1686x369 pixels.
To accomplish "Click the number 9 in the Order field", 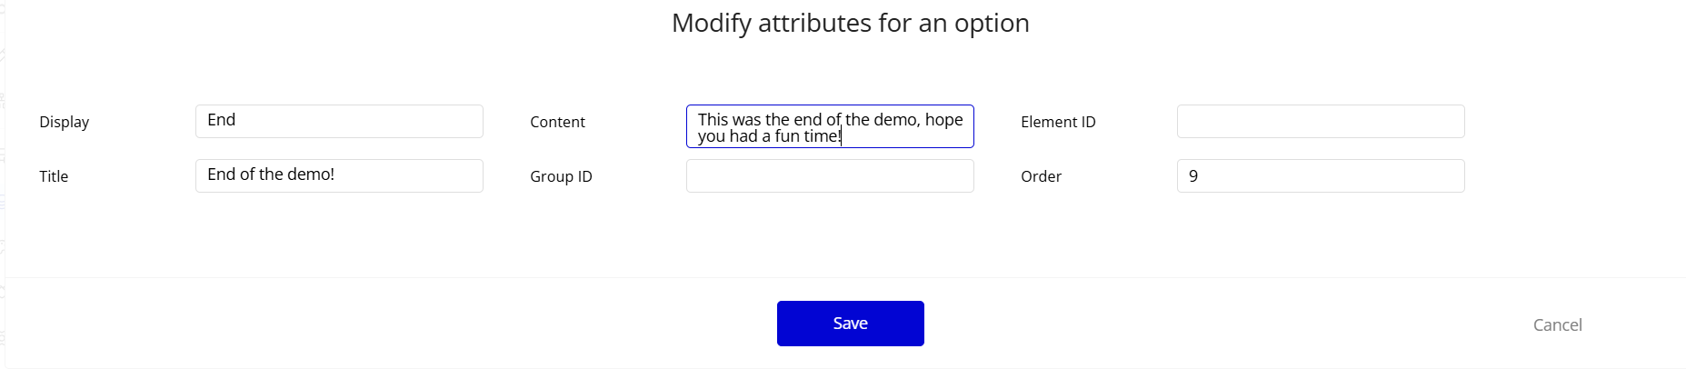I will click(x=1193, y=176).
